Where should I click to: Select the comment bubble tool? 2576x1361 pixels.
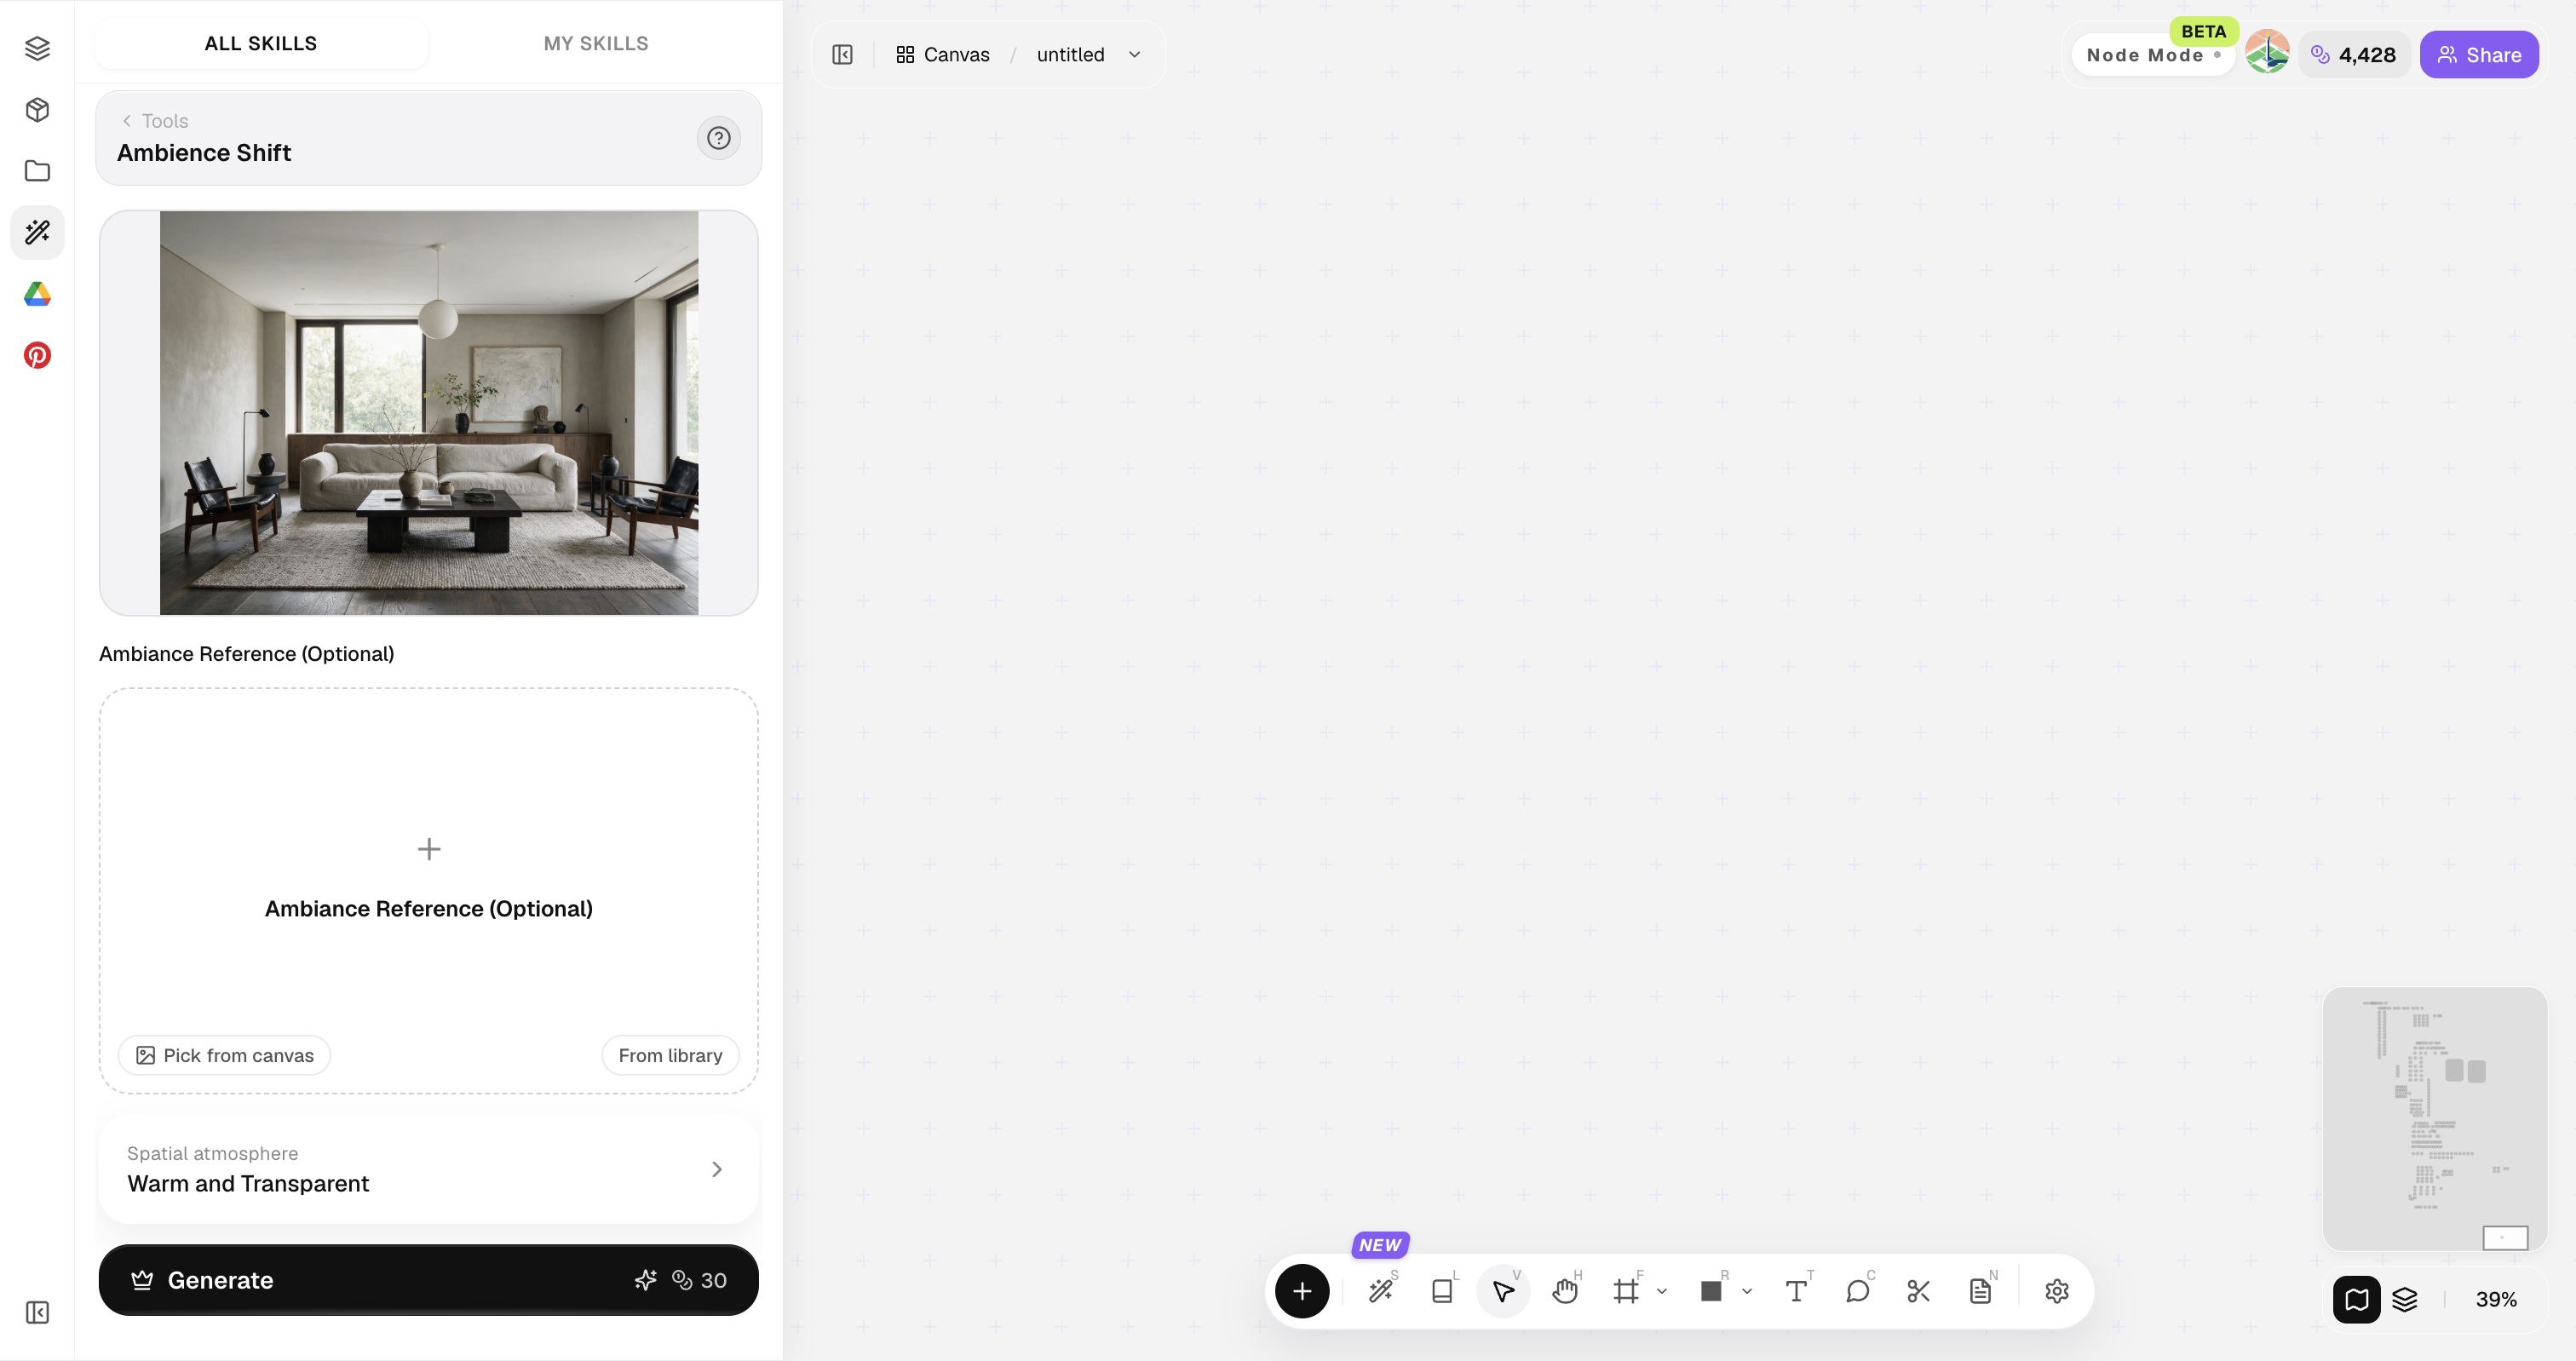point(1857,1291)
